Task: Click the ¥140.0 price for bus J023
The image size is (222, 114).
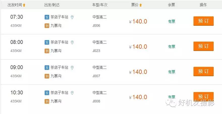Action: 138,47
